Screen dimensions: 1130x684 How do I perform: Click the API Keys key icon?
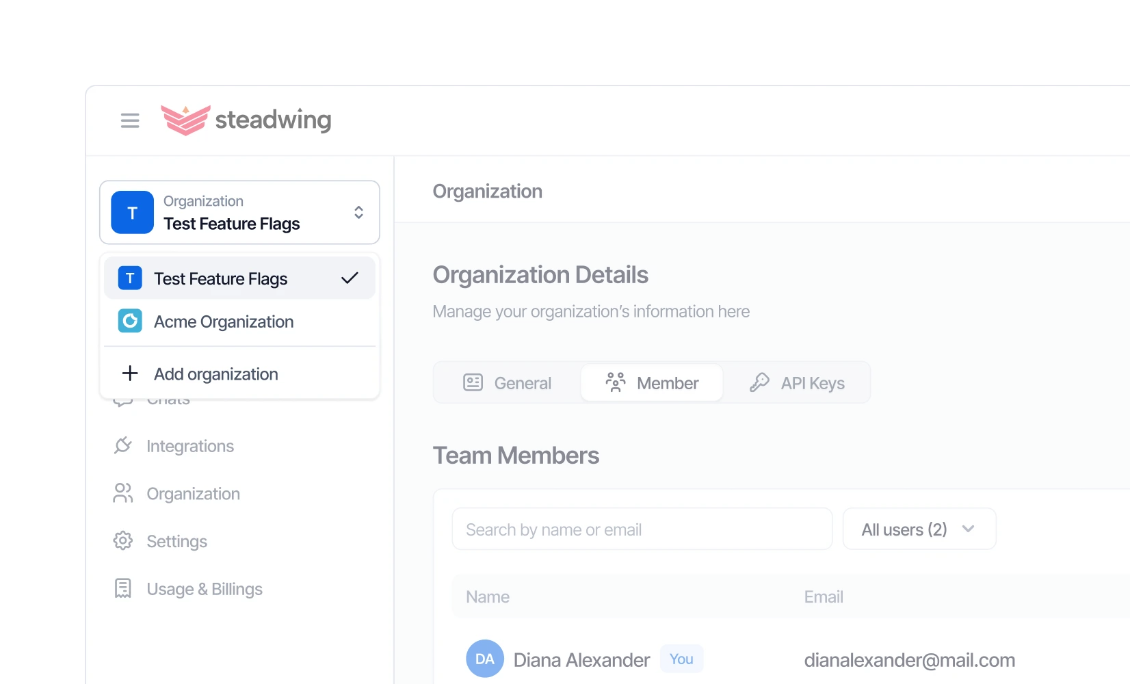[x=759, y=382]
